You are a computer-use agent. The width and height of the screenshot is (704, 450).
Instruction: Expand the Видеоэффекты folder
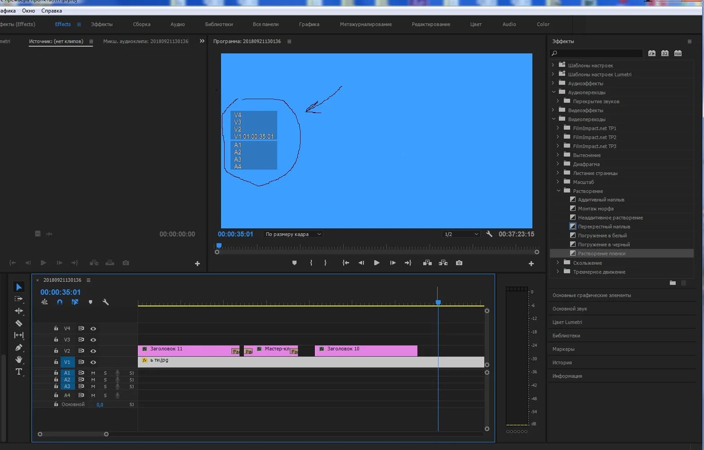coord(553,110)
